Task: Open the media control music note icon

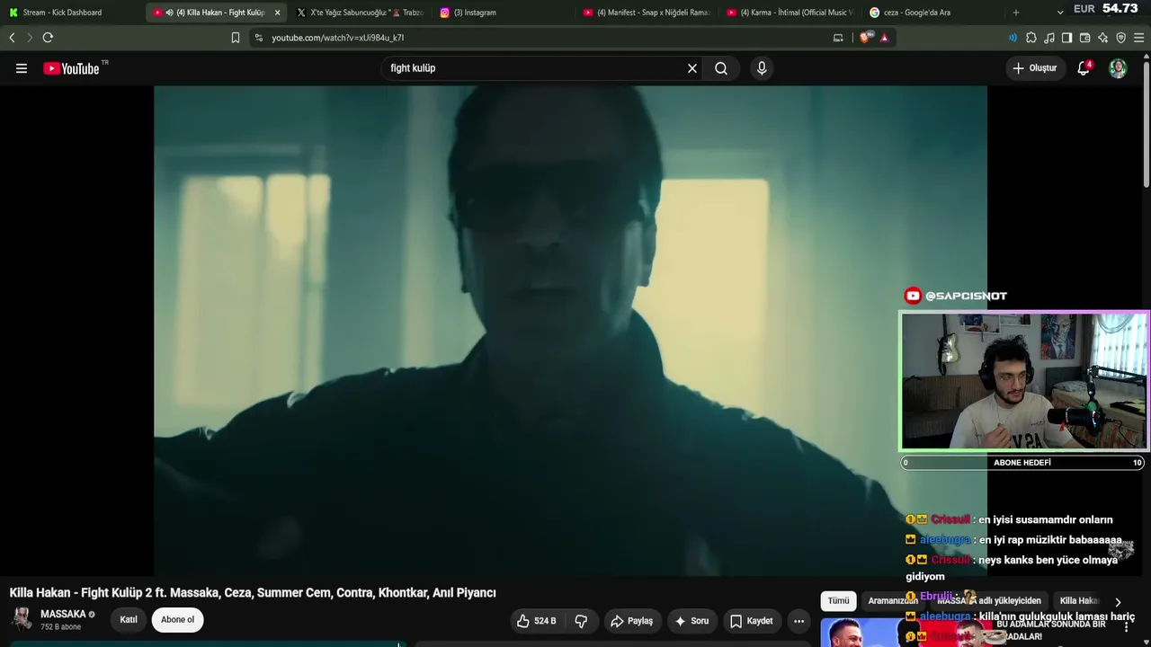Action: pyautogui.click(x=1049, y=38)
